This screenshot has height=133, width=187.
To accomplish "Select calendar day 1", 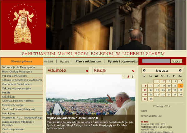I will pos(156,81).
